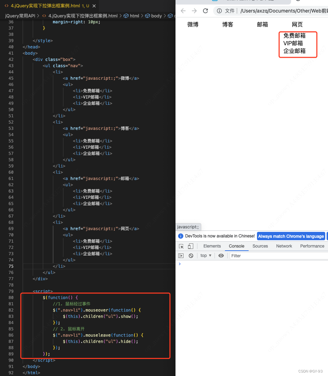The width and height of the screenshot is (328, 376).
Task: Click the forward navigation arrow
Action: point(194,11)
